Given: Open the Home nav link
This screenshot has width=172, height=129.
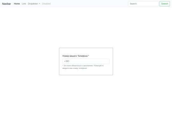Looking at the screenshot, I should (x=17, y=4).
